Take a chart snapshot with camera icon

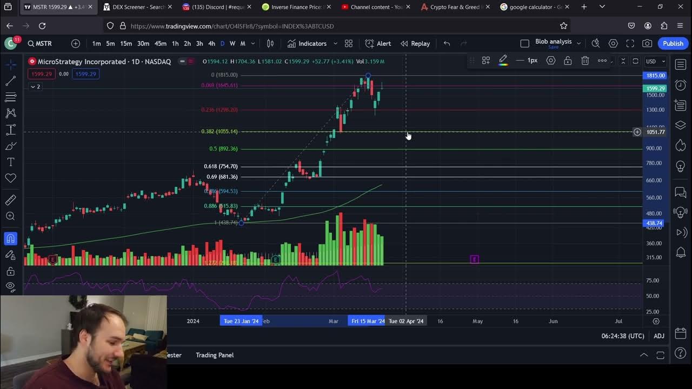click(647, 44)
